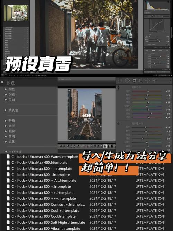The image size is (173, 231).
Task: Click file icon of Ultramax 800 +.lrtemplate
Action: point(8,187)
